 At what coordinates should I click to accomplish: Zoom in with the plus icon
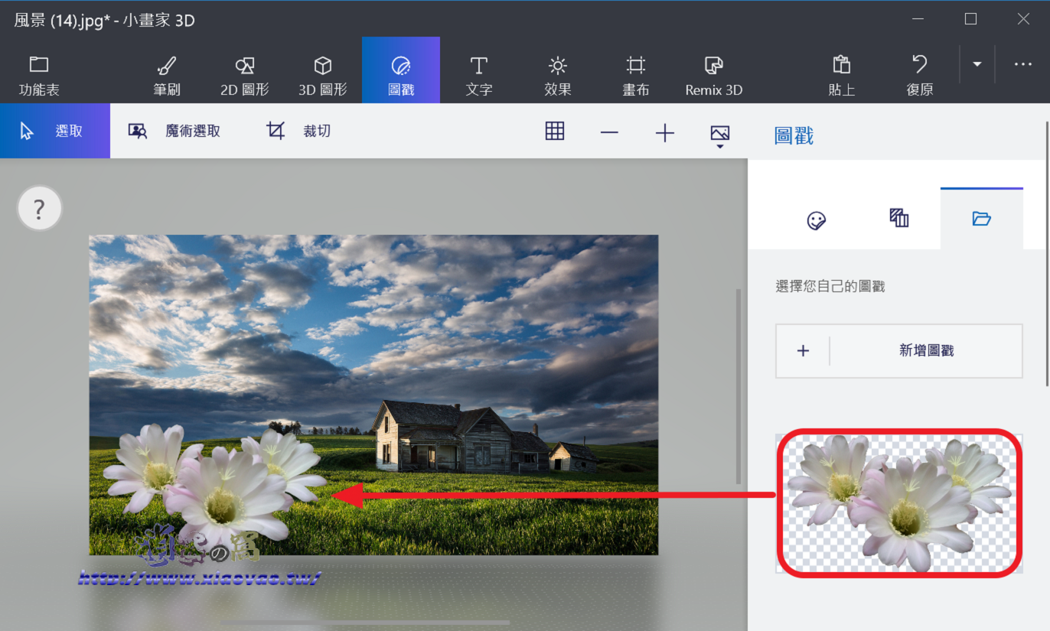tap(665, 133)
